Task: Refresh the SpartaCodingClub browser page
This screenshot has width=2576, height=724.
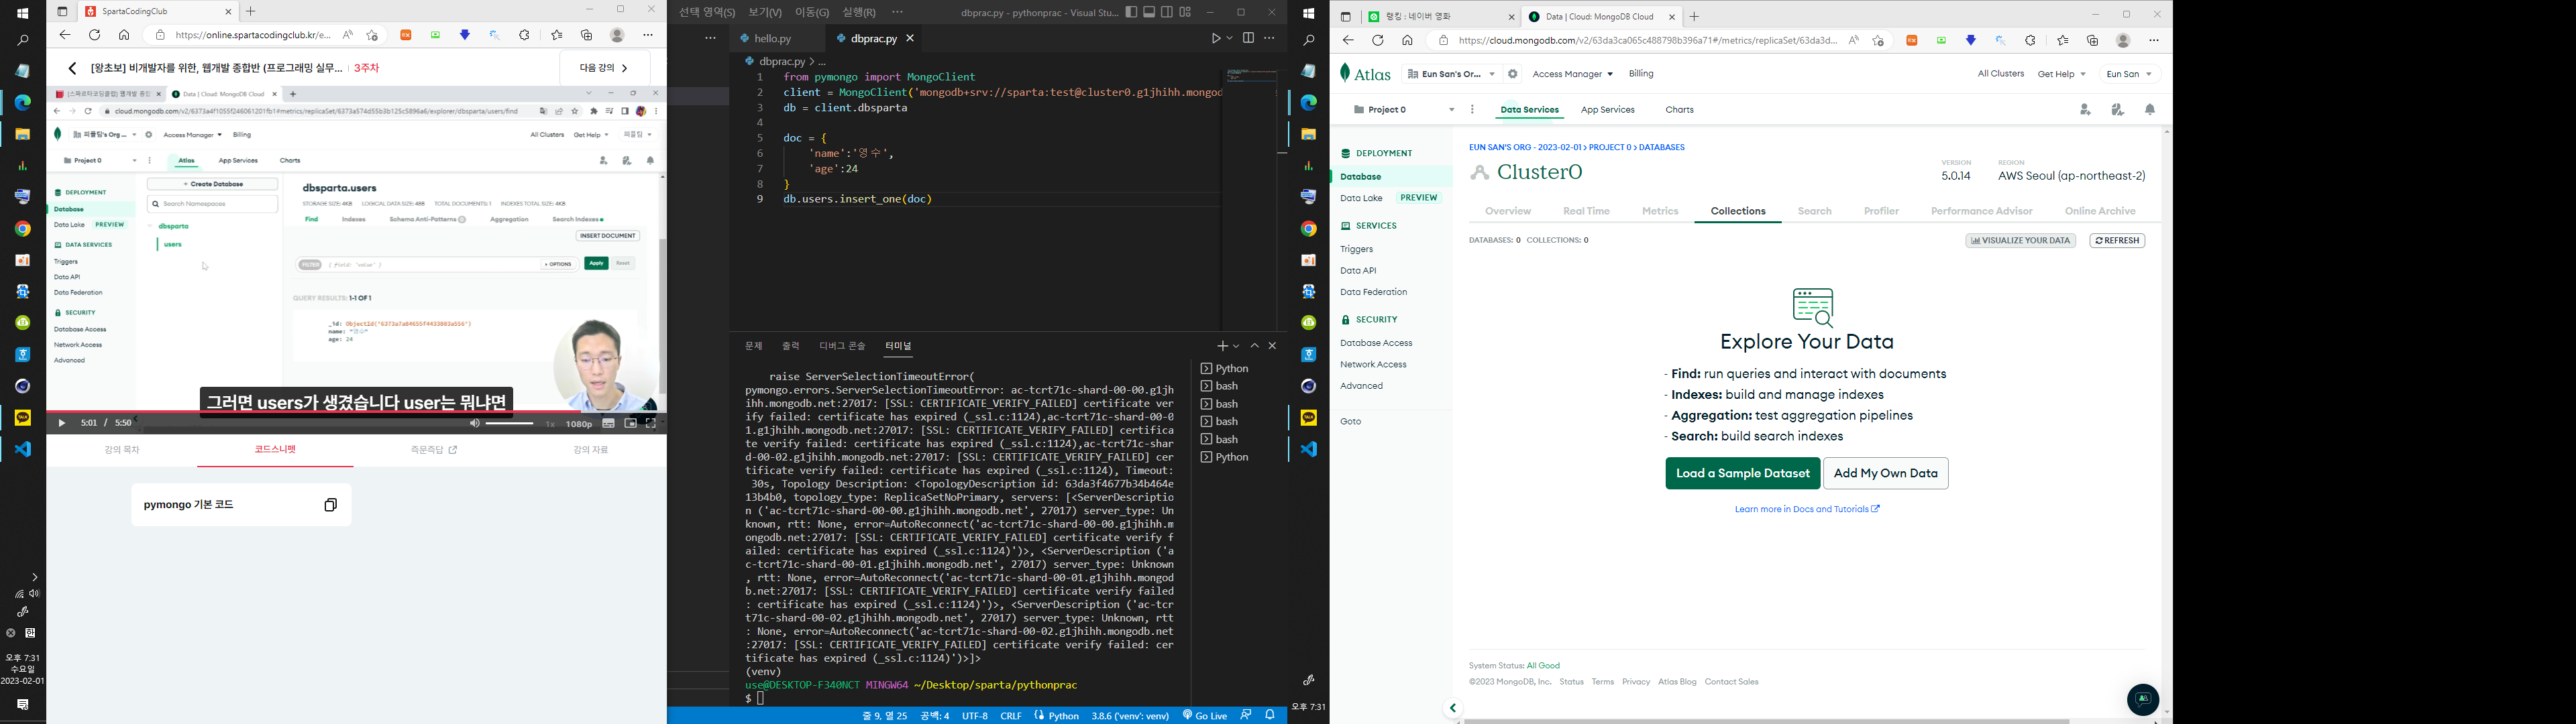Action: [x=94, y=35]
